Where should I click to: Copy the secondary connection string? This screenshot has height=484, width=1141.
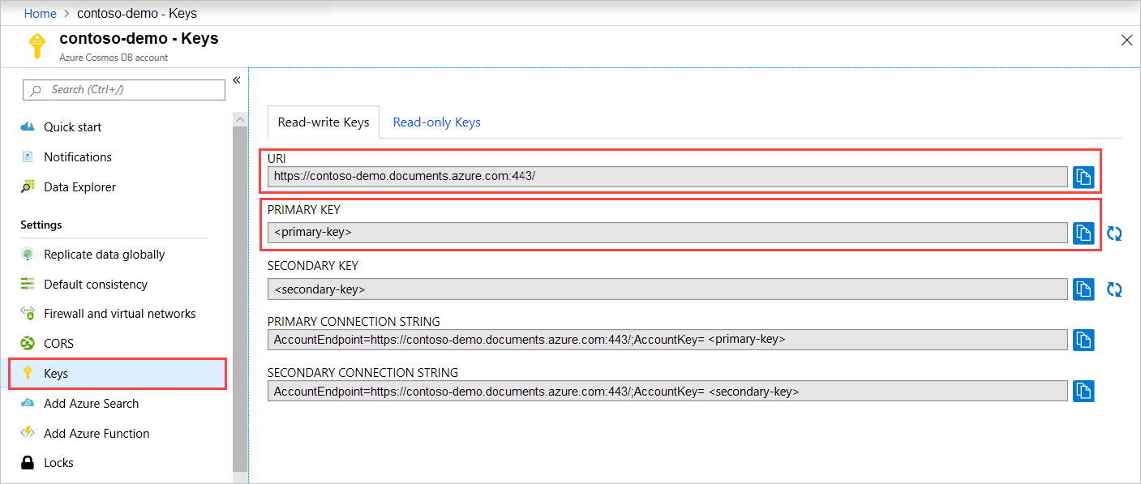(x=1083, y=390)
